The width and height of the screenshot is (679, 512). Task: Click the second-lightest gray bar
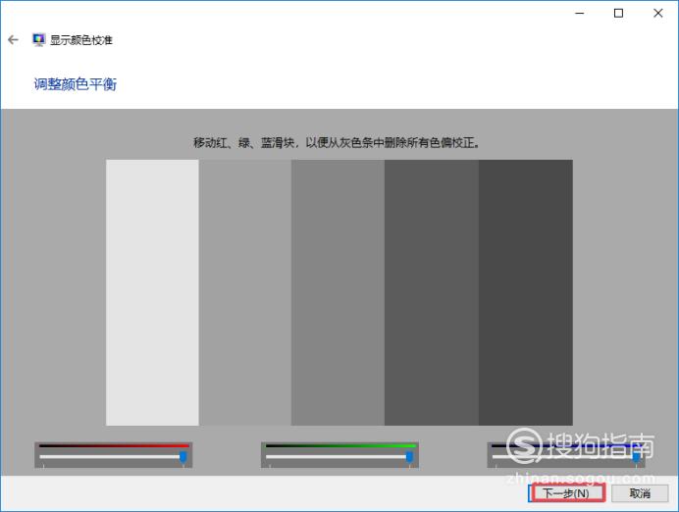[x=245, y=292]
